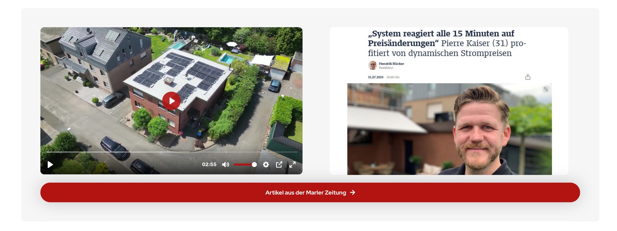Click the arrow on the Marler Zeitung button

point(352,192)
